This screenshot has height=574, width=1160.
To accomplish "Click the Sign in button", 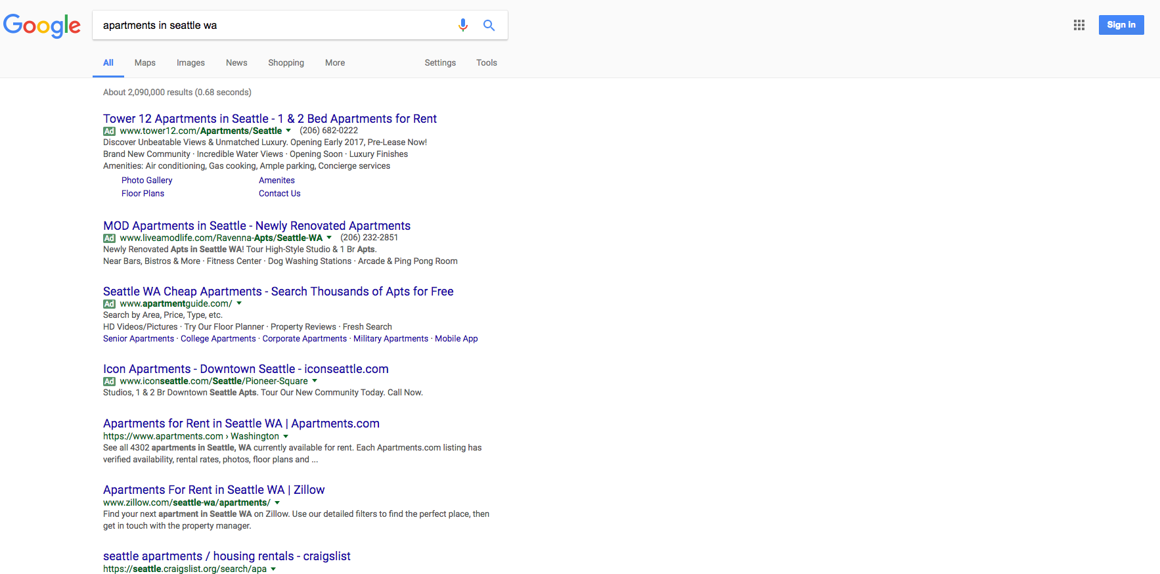I will pyautogui.click(x=1121, y=25).
